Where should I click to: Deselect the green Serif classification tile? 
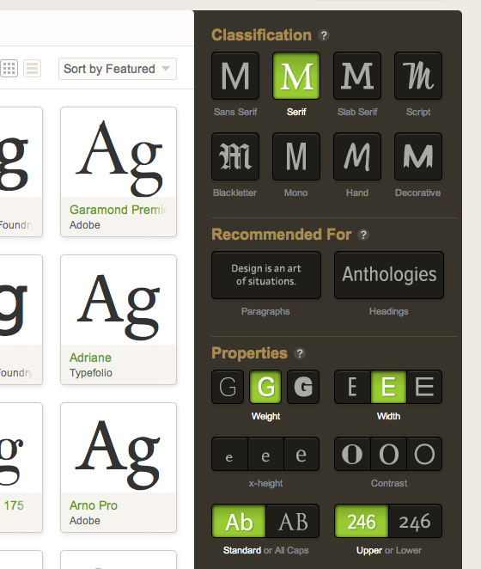tap(296, 76)
